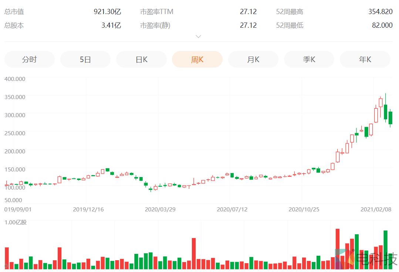Click the 52周最低 value 82.000
Image resolution: width=399 pixels, height=272 pixels.
click(382, 25)
